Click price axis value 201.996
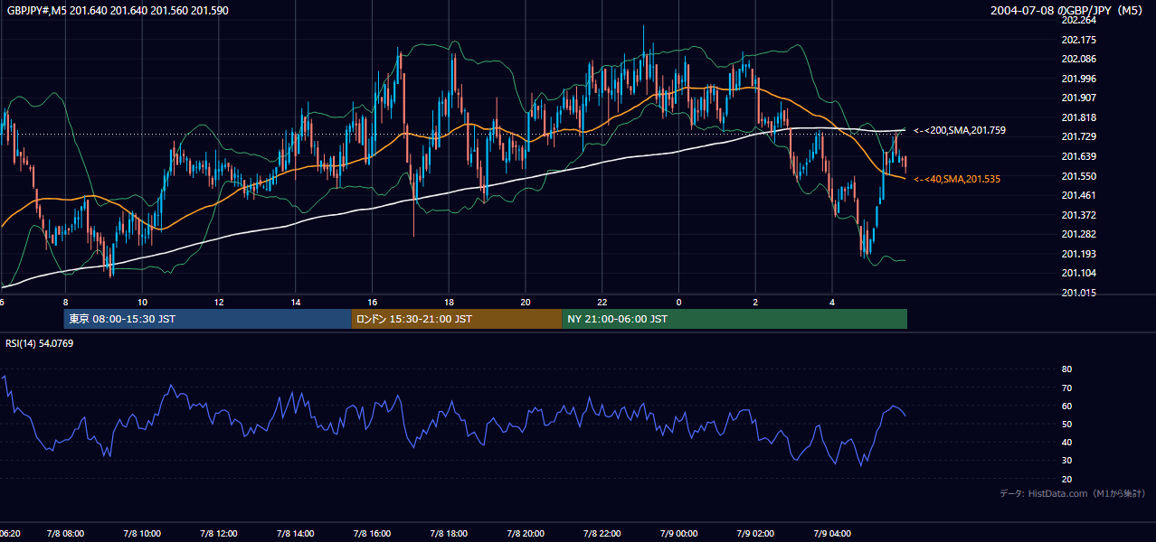The image size is (1156, 542). click(x=1079, y=79)
